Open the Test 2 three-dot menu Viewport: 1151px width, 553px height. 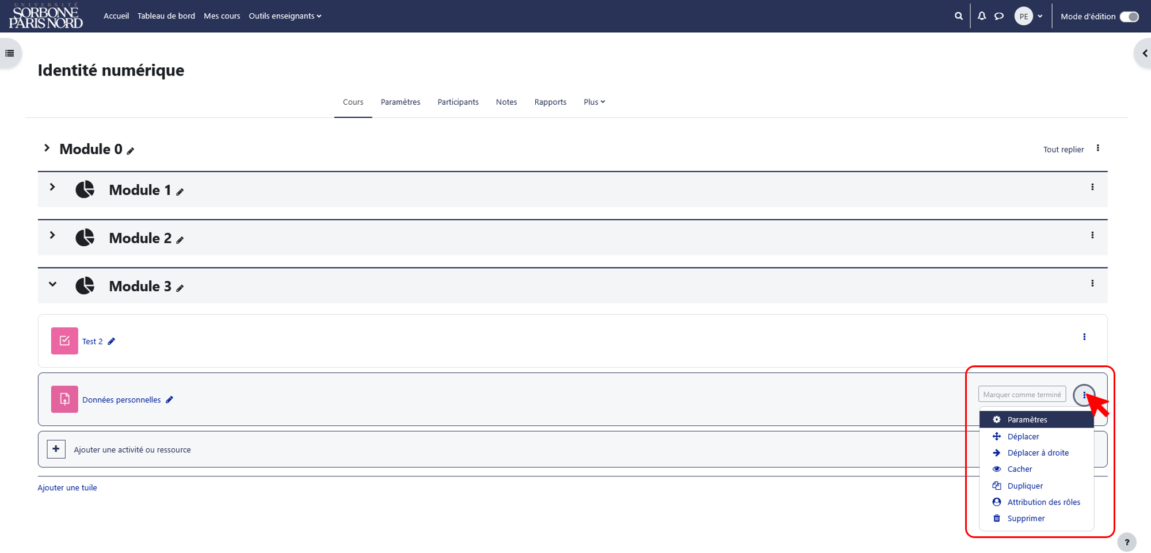[x=1084, y=337]
